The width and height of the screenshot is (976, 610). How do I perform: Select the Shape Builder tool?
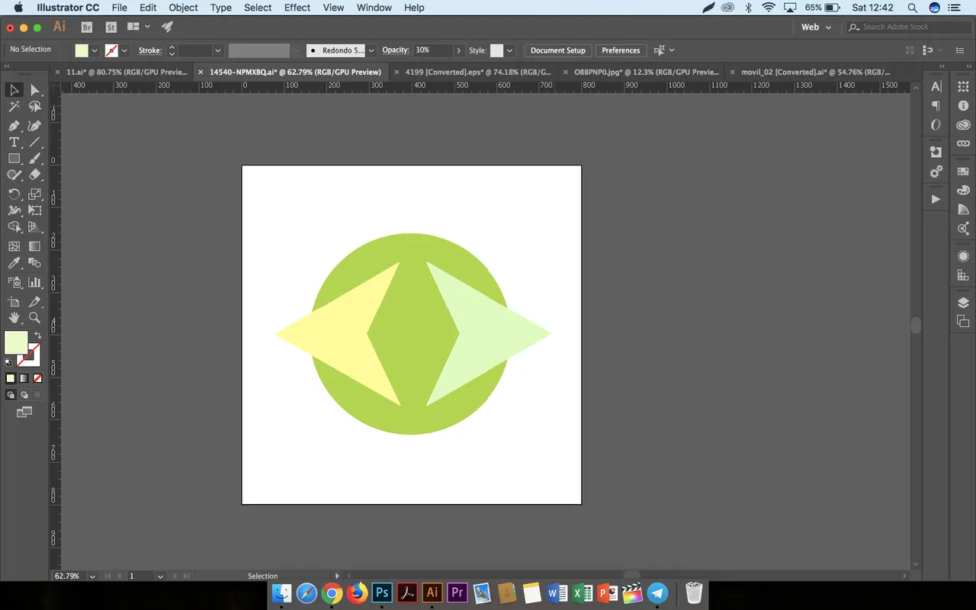click(14, 227)
